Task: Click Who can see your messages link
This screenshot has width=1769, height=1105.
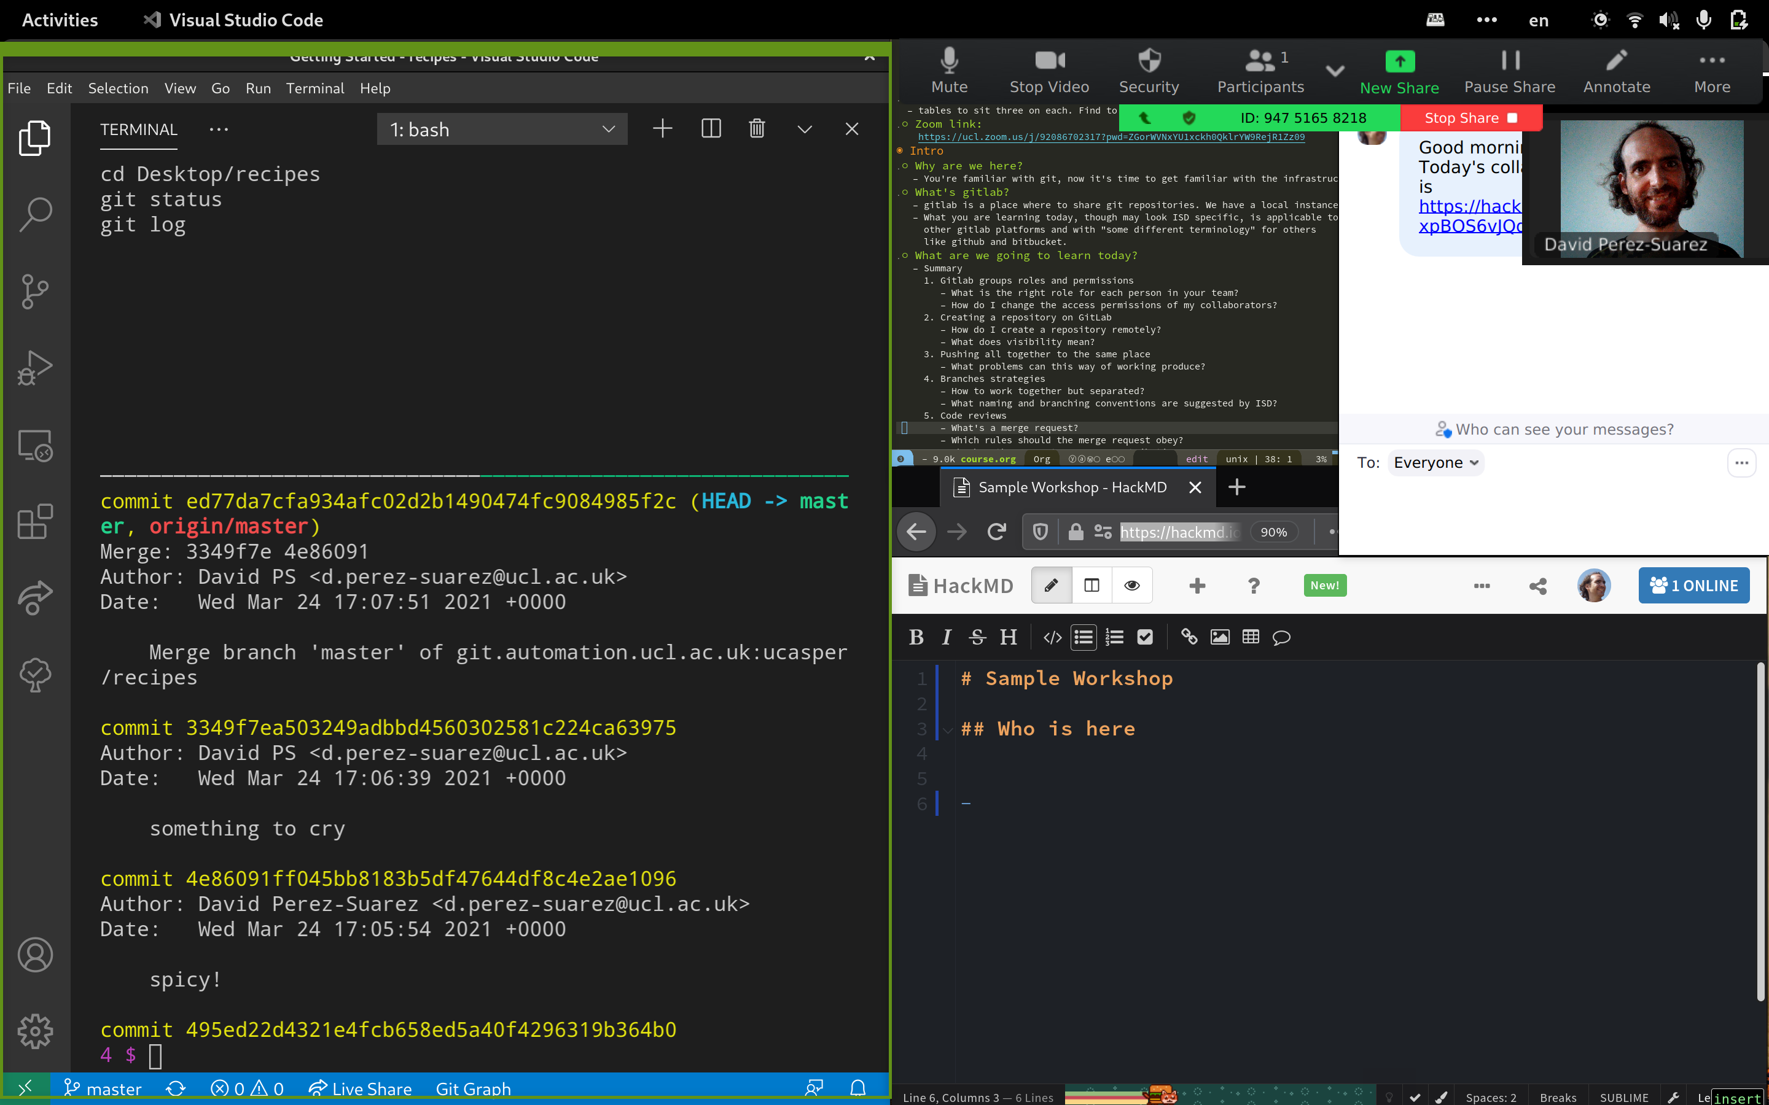Action: 1554,429
